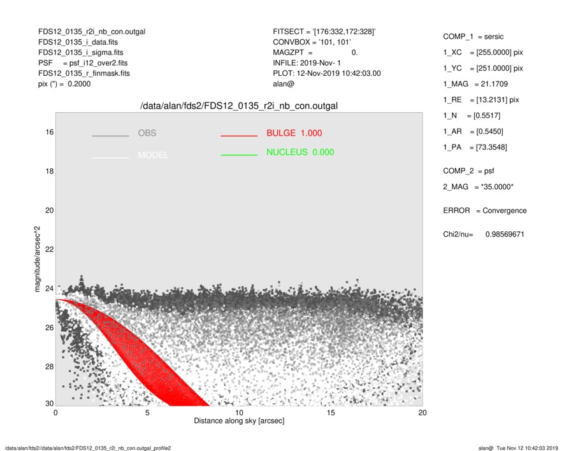Click the BULGE 1.000 legend label

tap(294, 133)
